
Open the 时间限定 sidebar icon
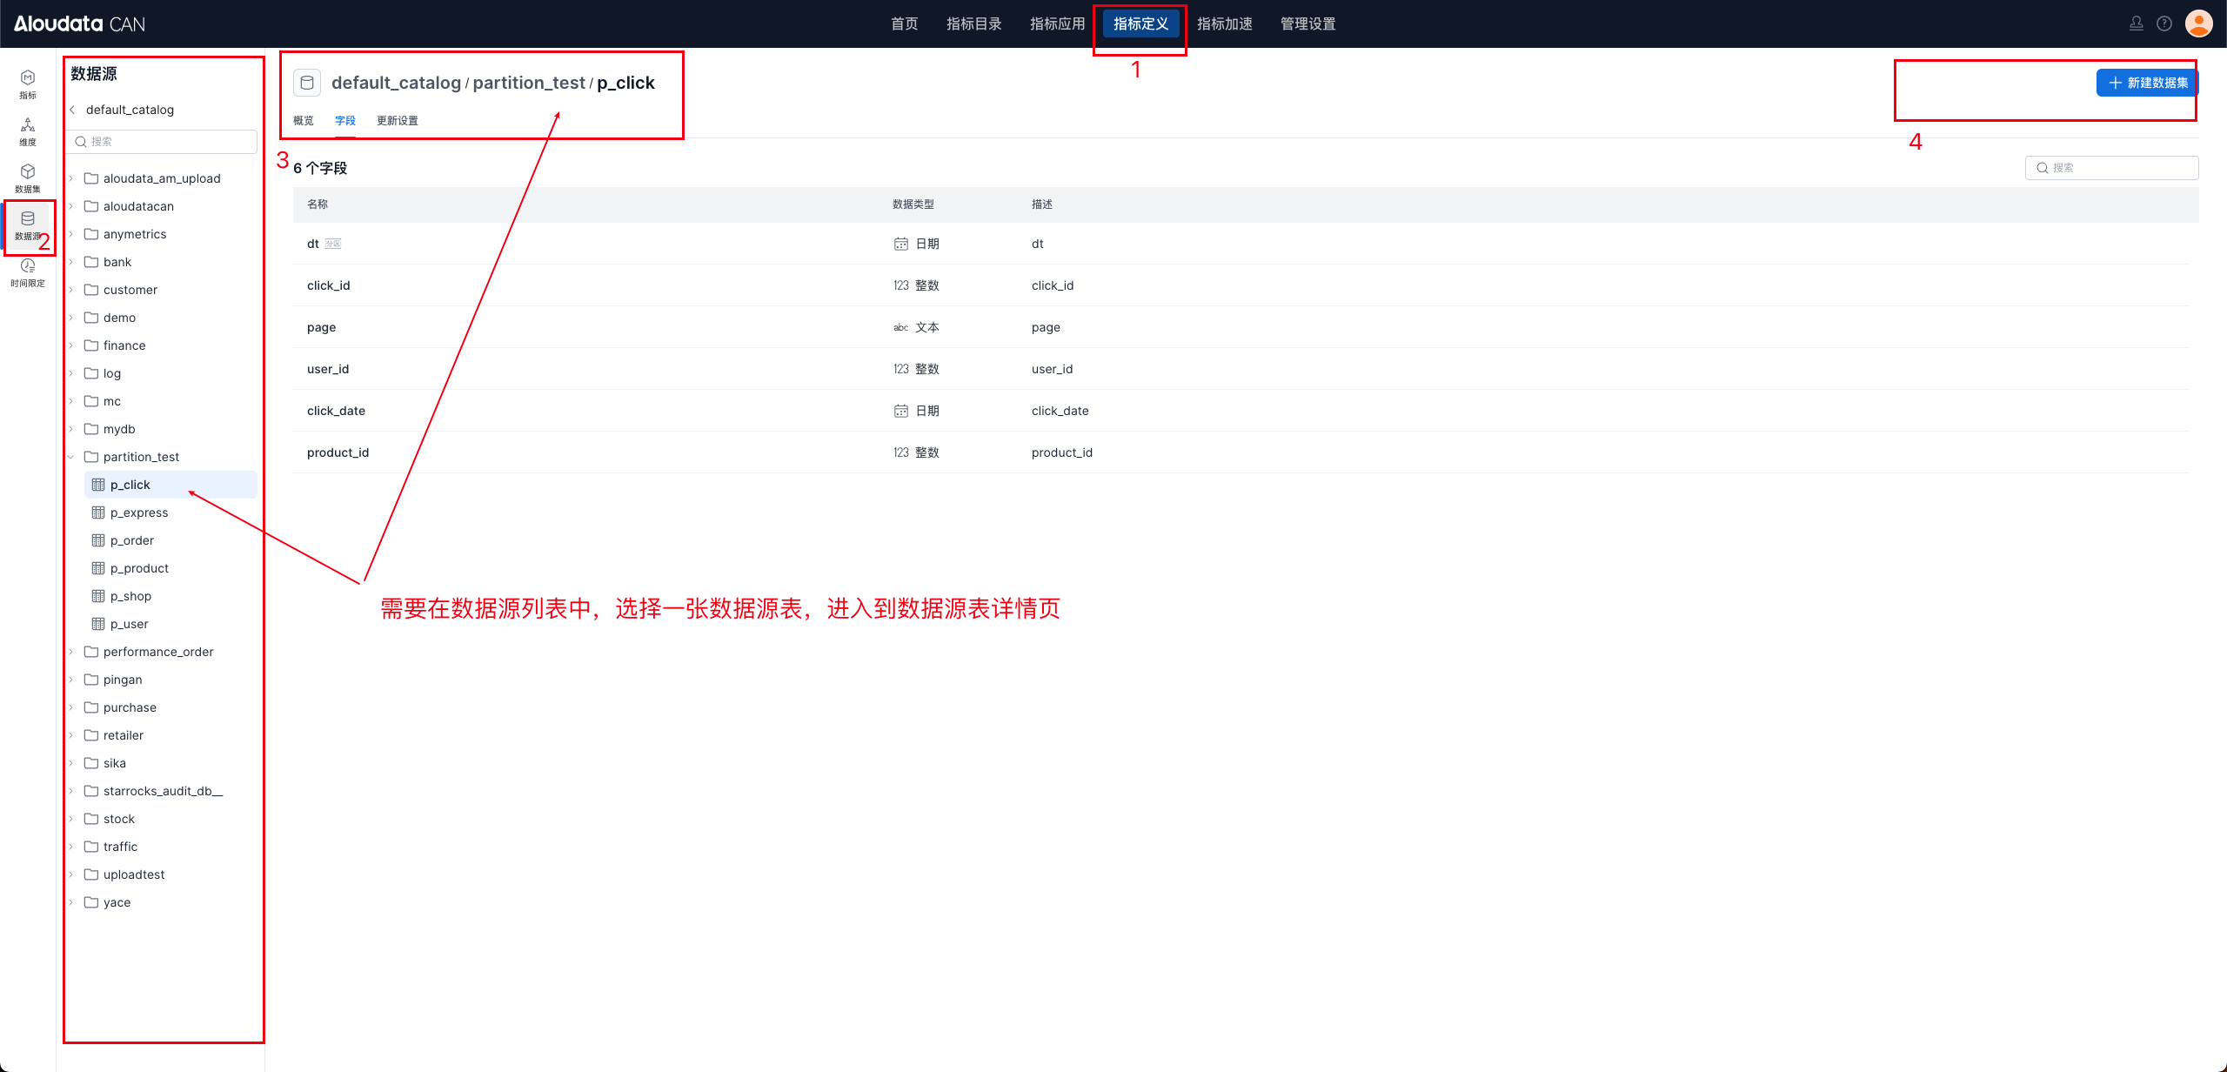[x=28, y=271]
